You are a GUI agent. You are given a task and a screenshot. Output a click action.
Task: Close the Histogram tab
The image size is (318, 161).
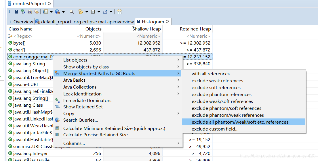[168, 22]
